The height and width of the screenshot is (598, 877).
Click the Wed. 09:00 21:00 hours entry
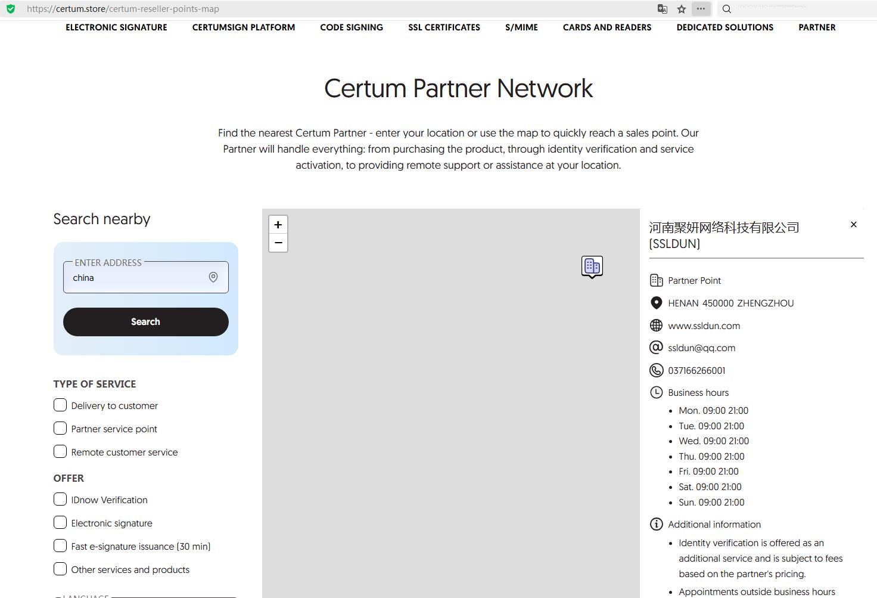[x=714, y=441]
